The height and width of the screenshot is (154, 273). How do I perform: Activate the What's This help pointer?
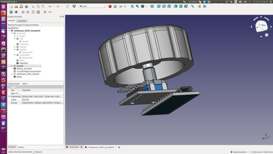pos(74,6)
